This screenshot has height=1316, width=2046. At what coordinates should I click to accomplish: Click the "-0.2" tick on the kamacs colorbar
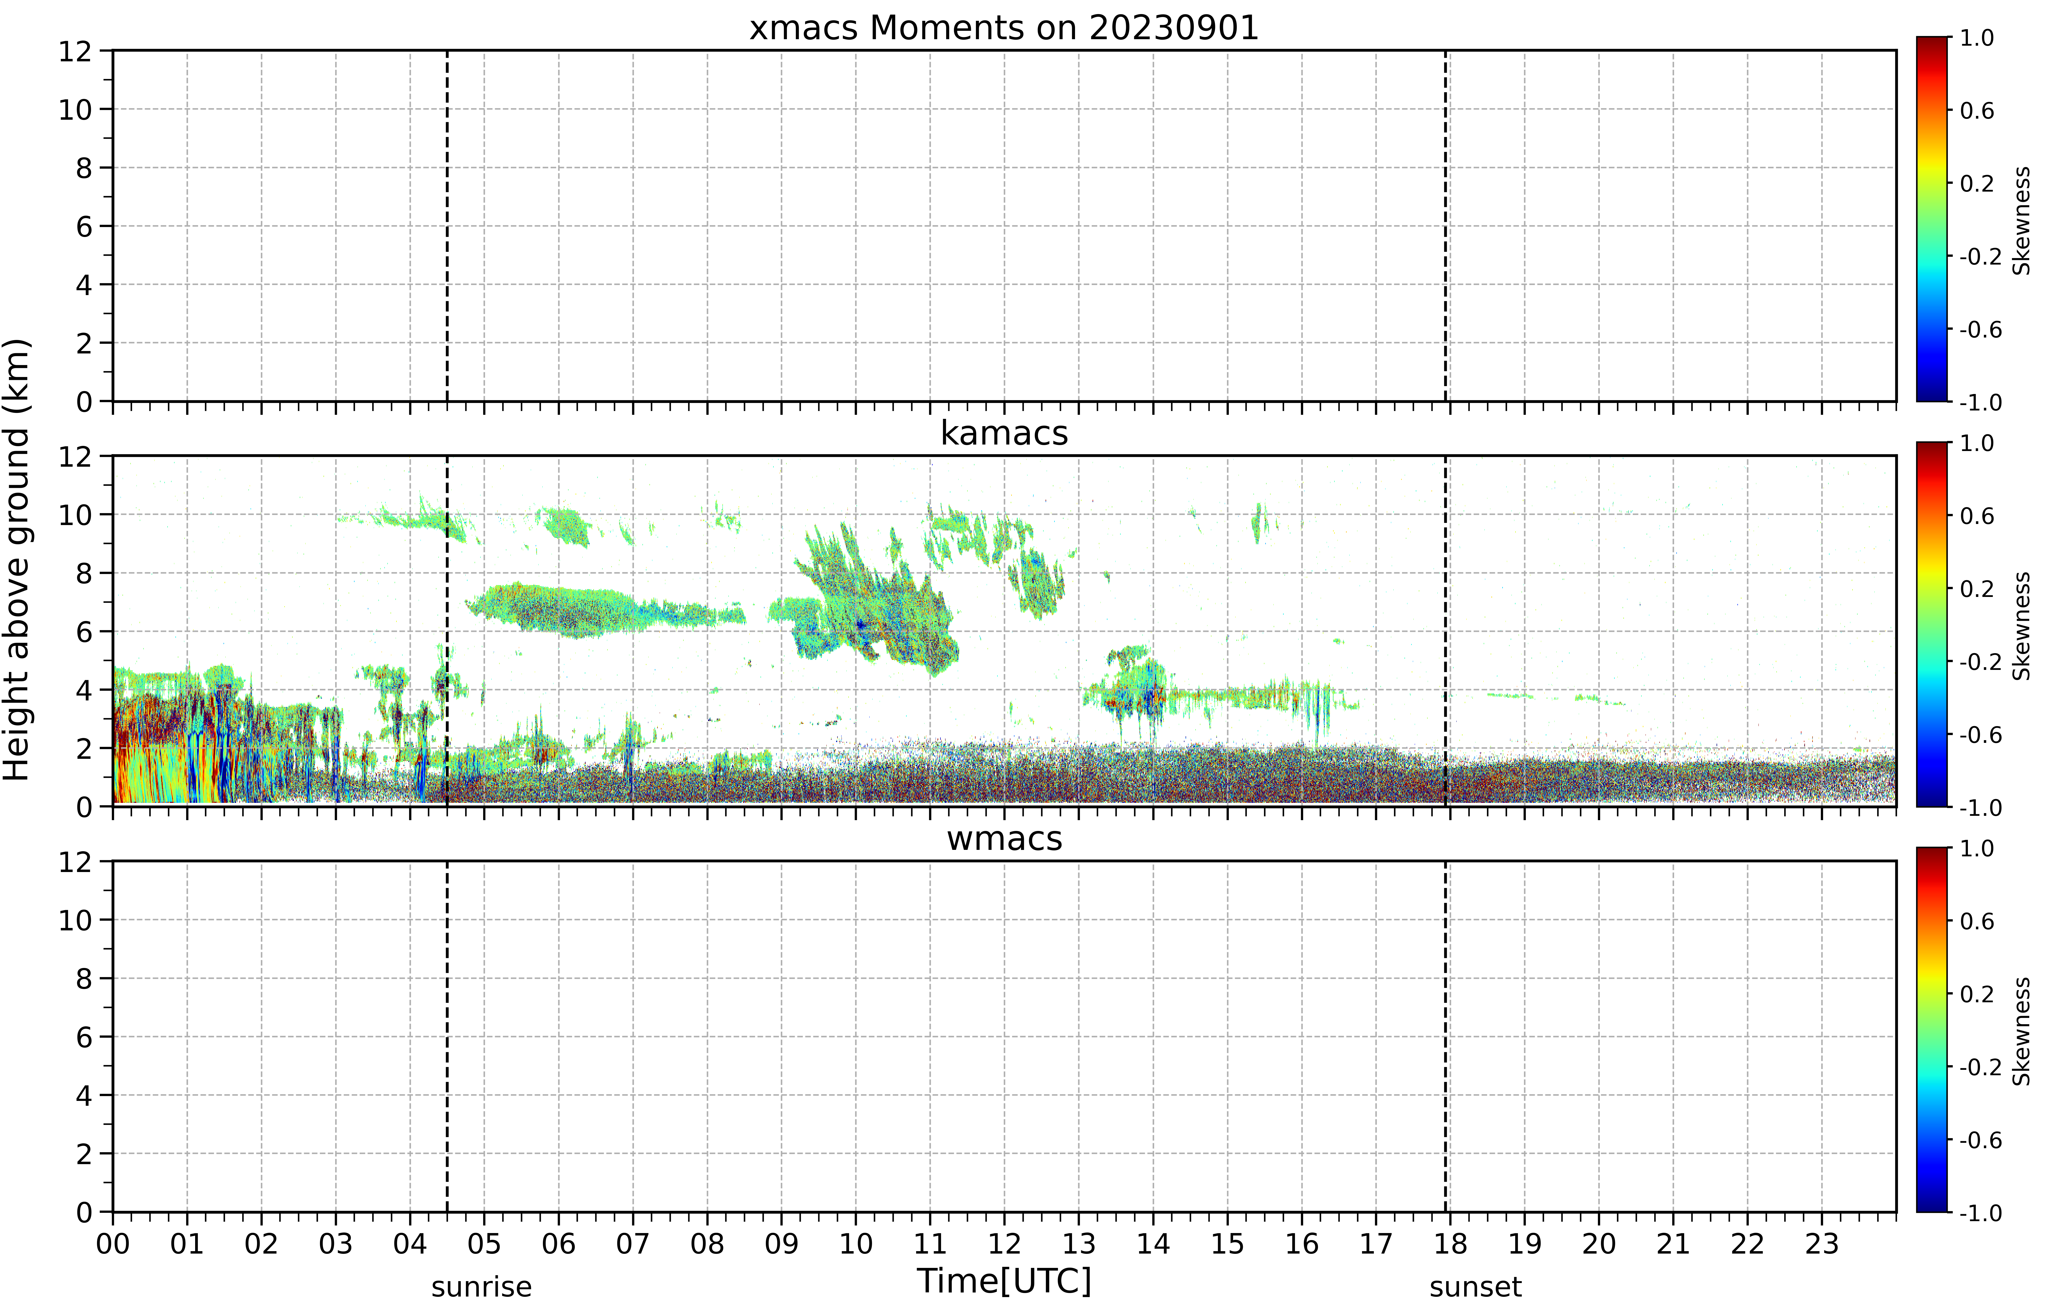(x=1980, y=662)
